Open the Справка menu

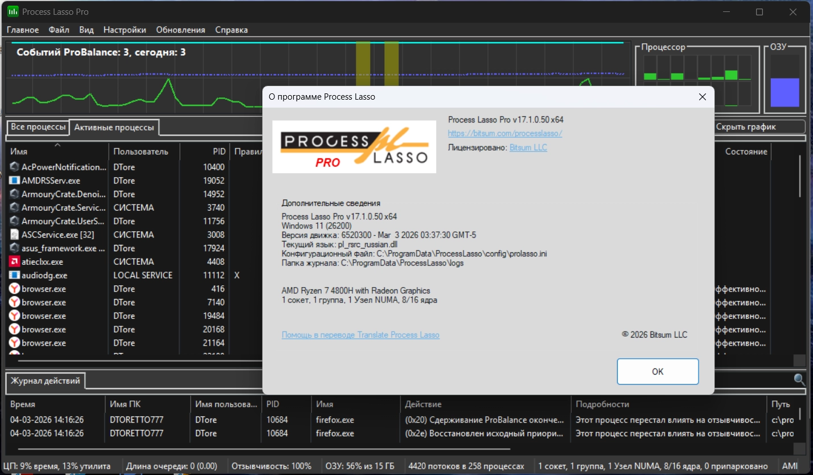tap(232, 30)
